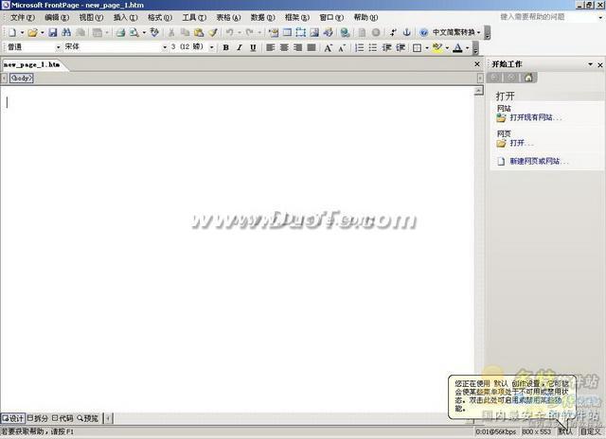This screenshot has width=606, height=439.
Task: Activate the Format Painter brush icon
Action: click(213, 32)
